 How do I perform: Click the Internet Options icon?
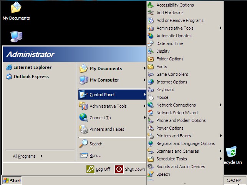[x=151, y=82]
